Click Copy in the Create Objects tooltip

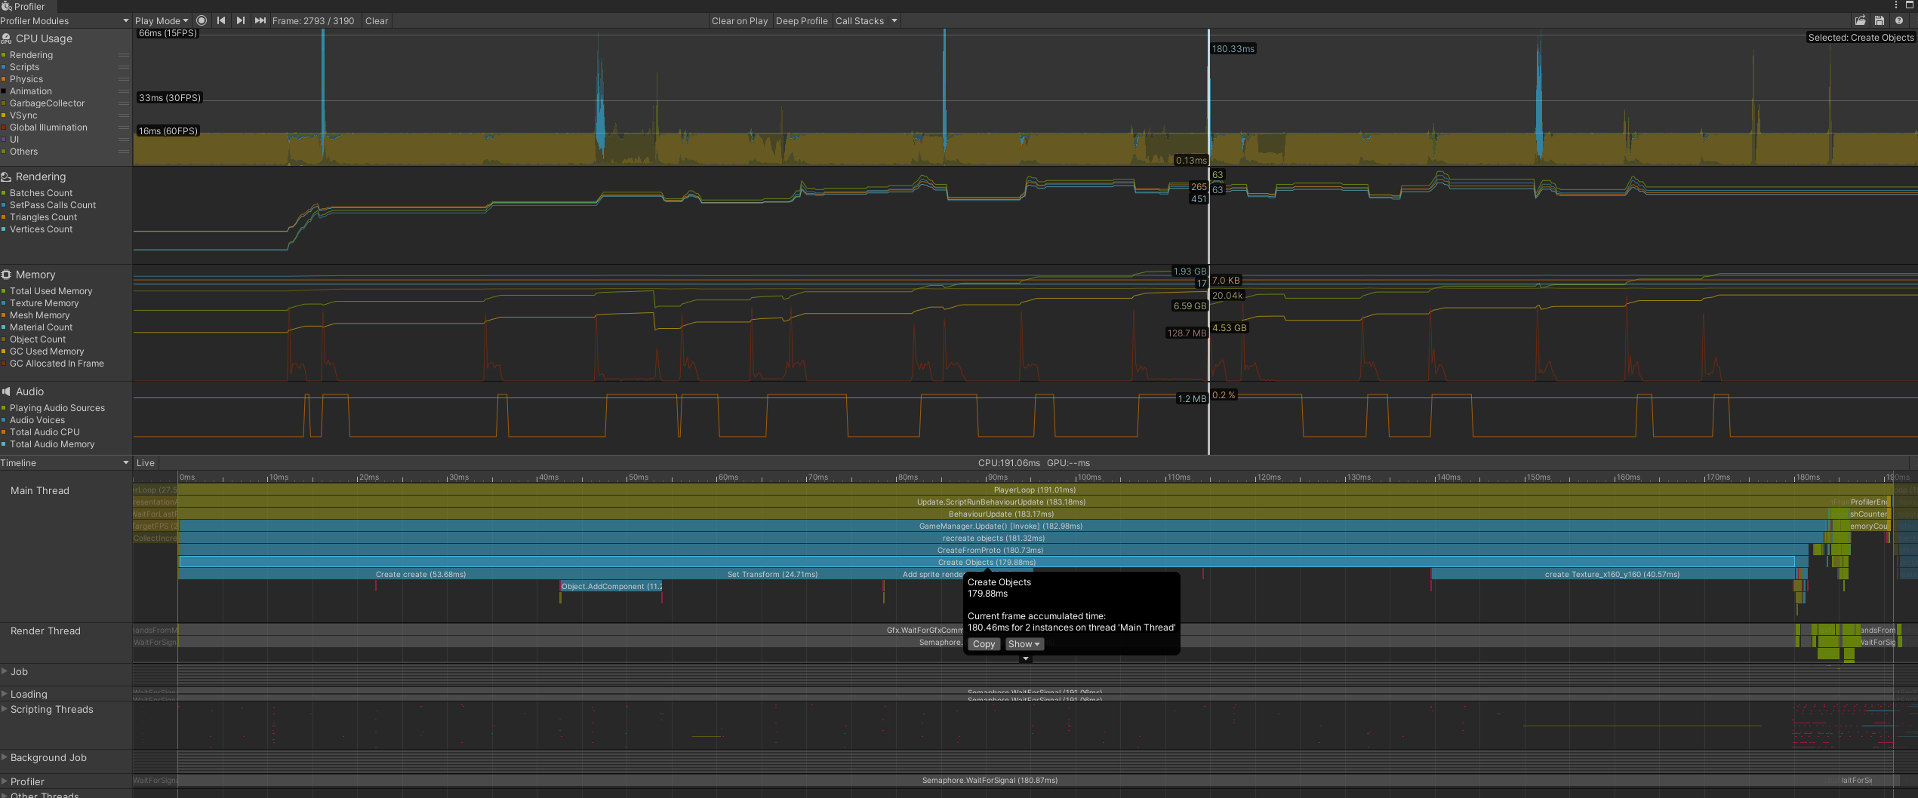point(984,644)
